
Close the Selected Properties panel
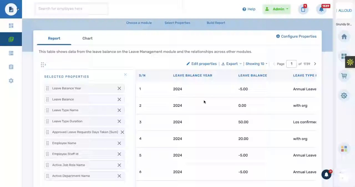(x=125, y=75)
